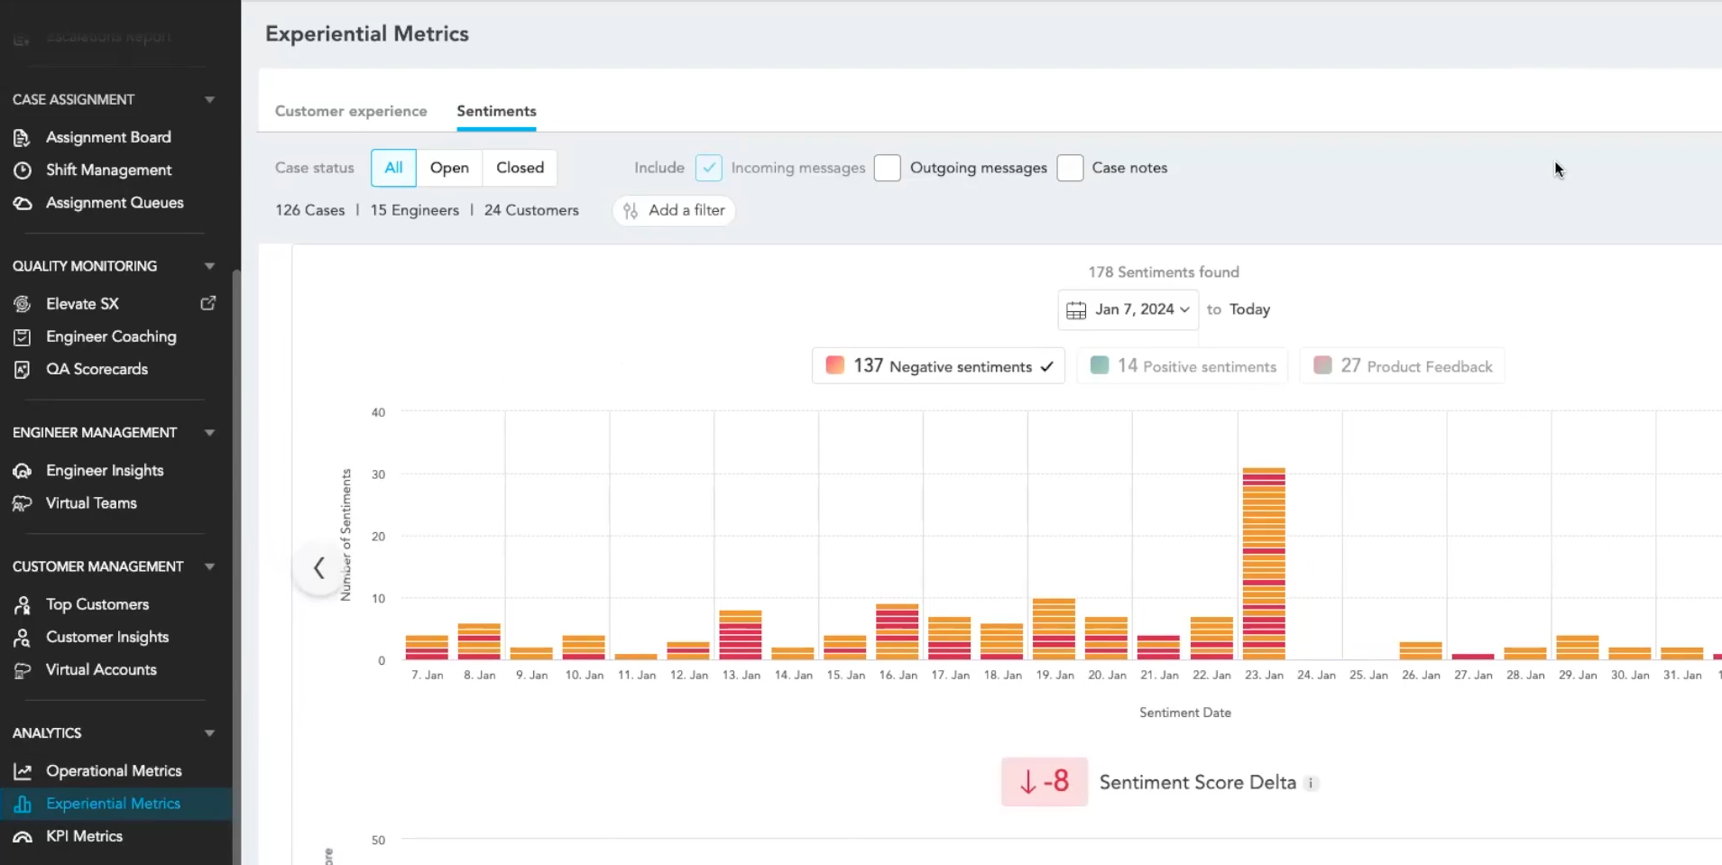Click the Engineer Coaching checklist icon

[23, 337]
